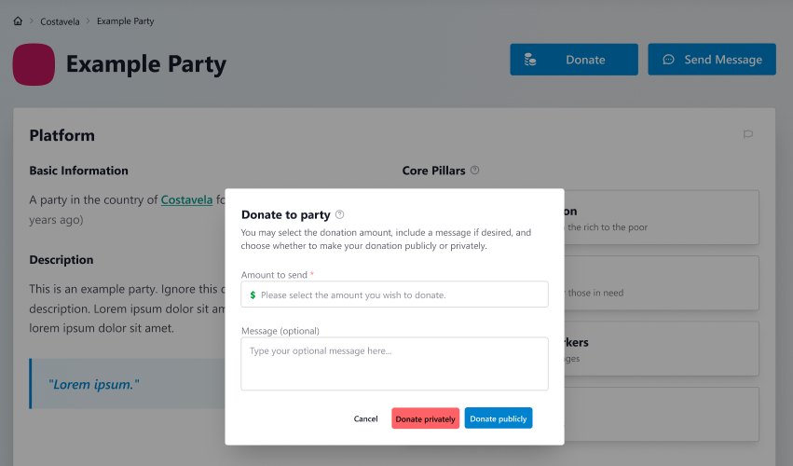Screen dimensions: 793x466
Task: Click the flag icon in the Platform card
Action: pos(748,134)
